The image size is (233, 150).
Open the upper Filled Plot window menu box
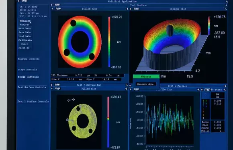point(52,9)
